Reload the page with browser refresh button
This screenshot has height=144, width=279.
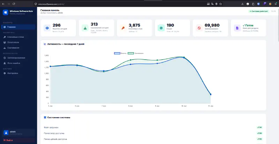14,4
